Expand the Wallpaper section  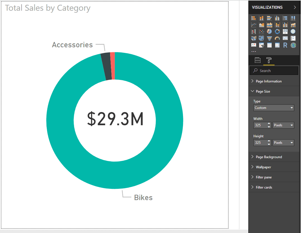tap(274, 167)
